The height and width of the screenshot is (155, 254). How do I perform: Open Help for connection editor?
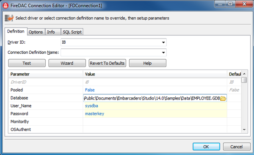click(x=148, y=63)
